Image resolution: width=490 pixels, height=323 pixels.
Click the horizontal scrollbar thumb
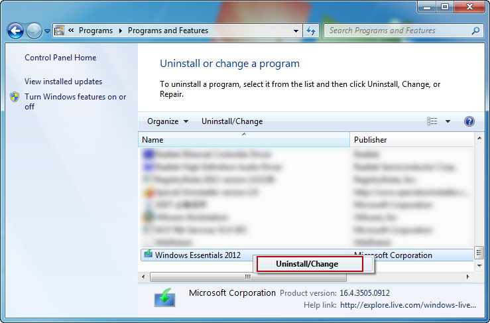tap(248, 277)
